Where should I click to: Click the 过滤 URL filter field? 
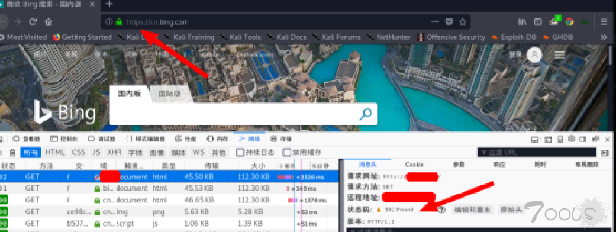click(x=537, y=152)
